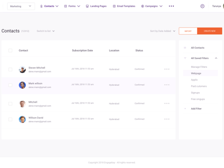Image resolution: width=224 pixels, height=168 pixels.
Task: Open row actions for Willson David
Action: tap(167, 119)
